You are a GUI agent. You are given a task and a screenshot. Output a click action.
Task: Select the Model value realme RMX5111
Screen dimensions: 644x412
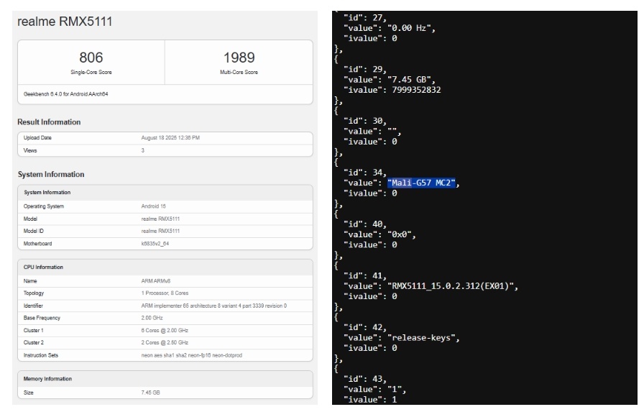point(160,219)
